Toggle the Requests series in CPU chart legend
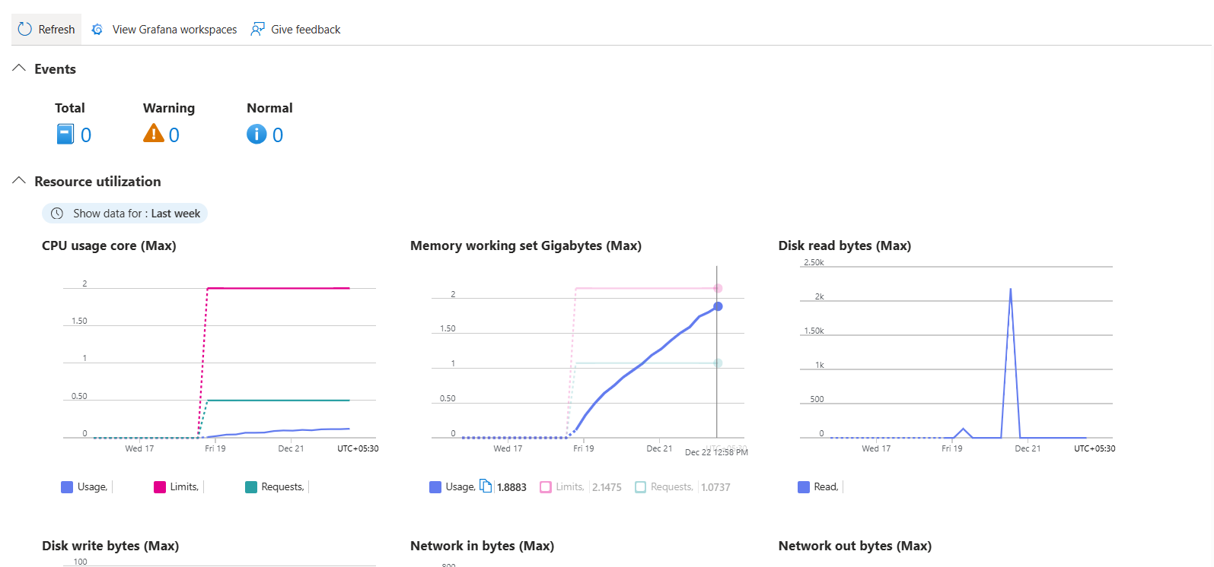The height and width of the screenshot is (567, 1214). pyautogui.click(x=275, y=487)
